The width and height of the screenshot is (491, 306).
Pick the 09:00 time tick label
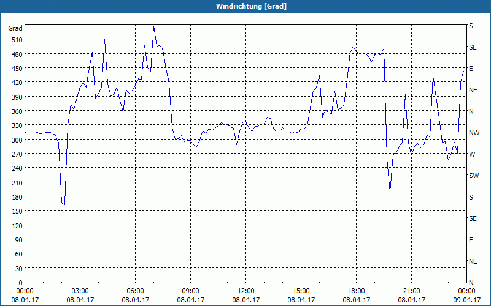click(x=191, y=291)
